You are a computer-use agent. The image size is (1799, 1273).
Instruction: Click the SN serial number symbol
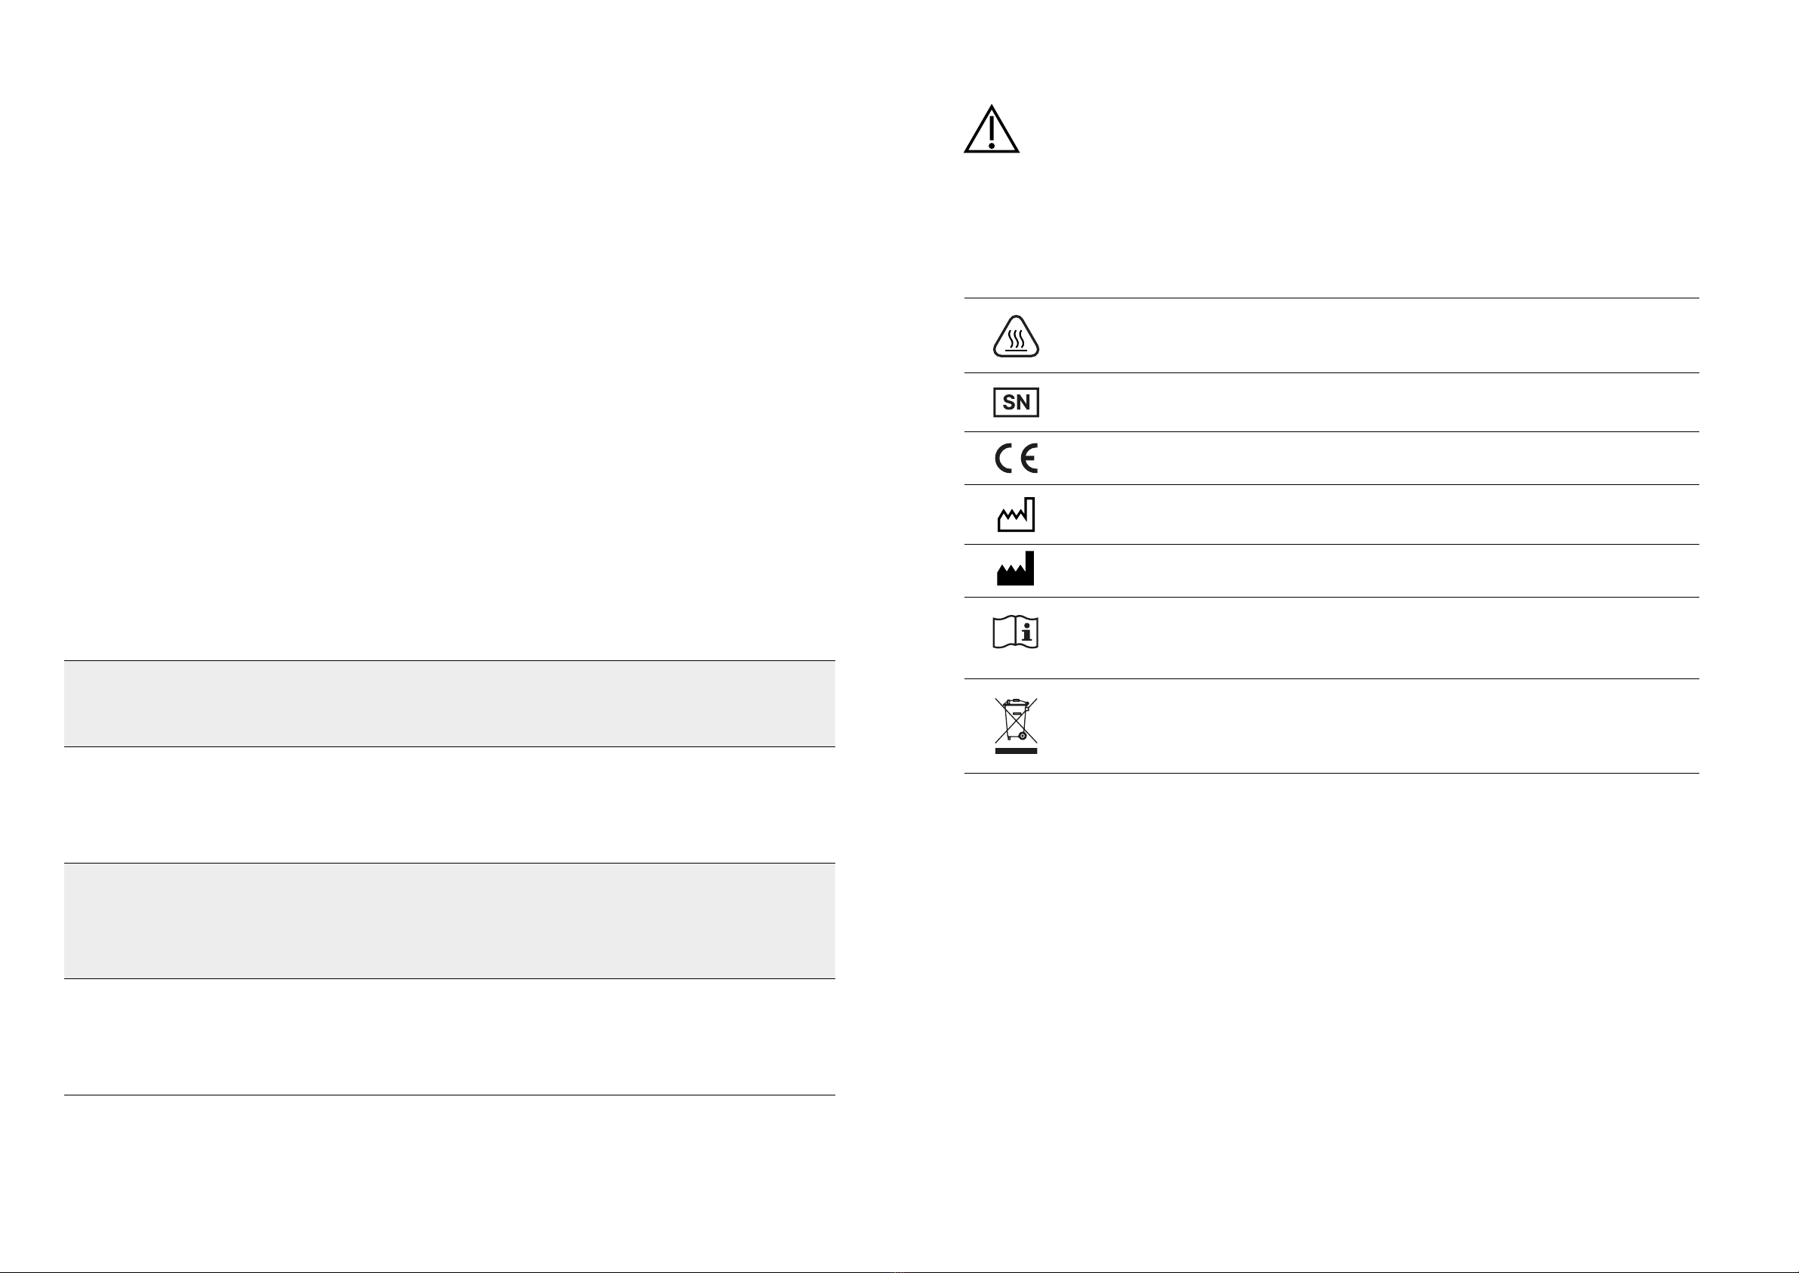click(1017, 402)
